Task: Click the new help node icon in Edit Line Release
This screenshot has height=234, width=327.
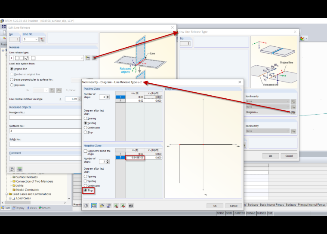Action: tap(59, 90)
